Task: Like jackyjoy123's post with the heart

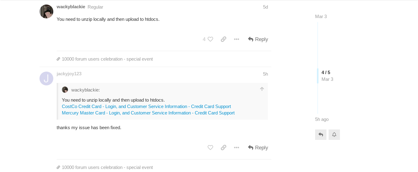Action: click(x=210, y=148)
